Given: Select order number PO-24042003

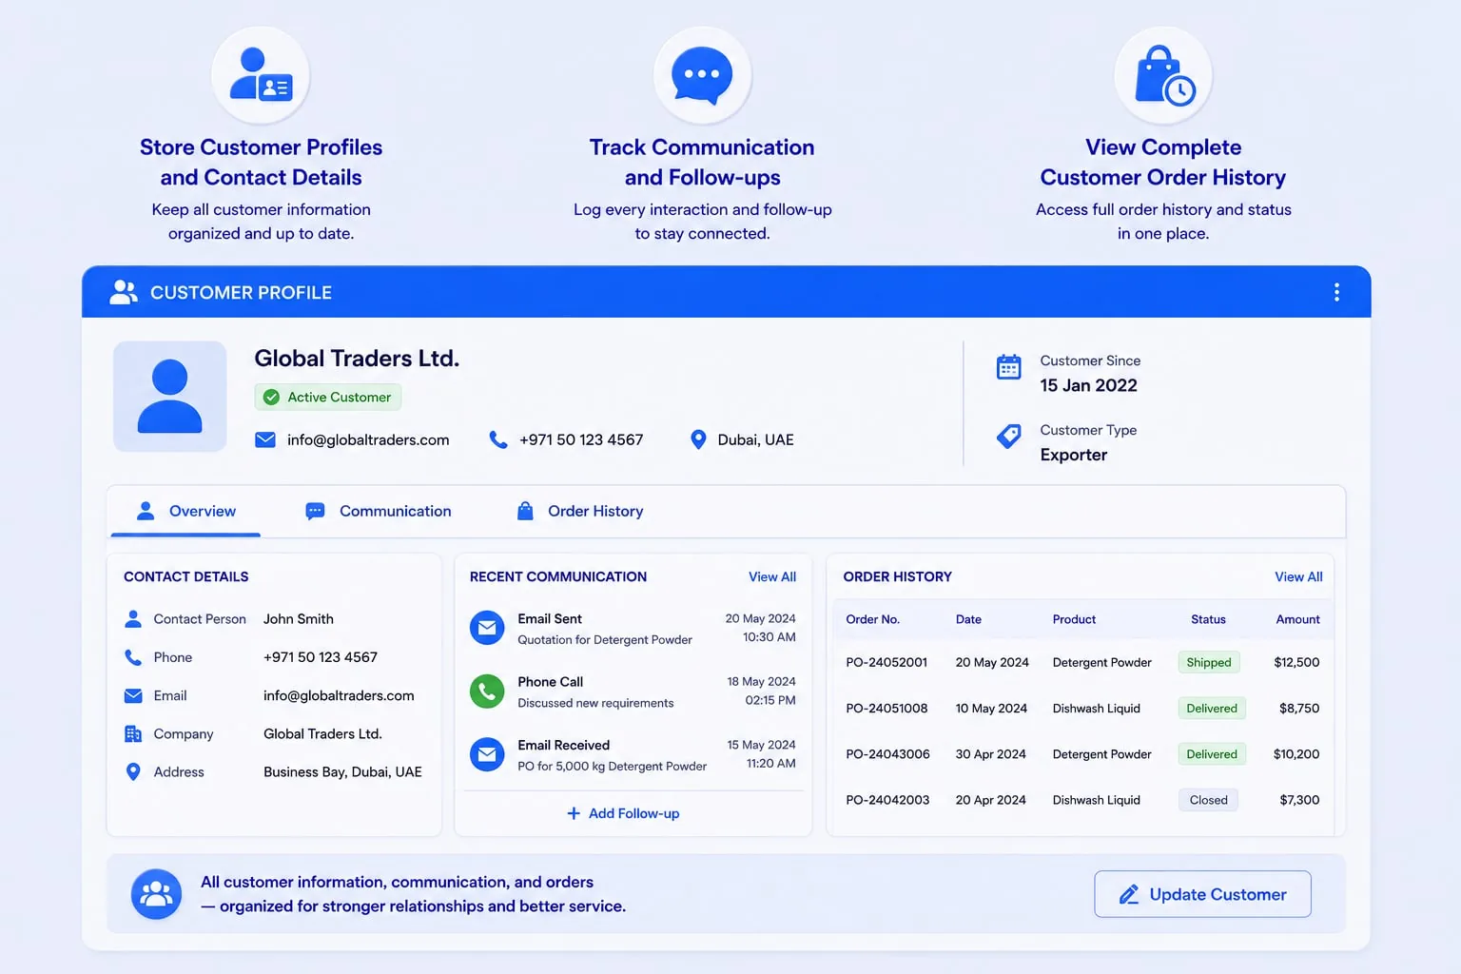Looking at the screenshot, I should [887, 800].
